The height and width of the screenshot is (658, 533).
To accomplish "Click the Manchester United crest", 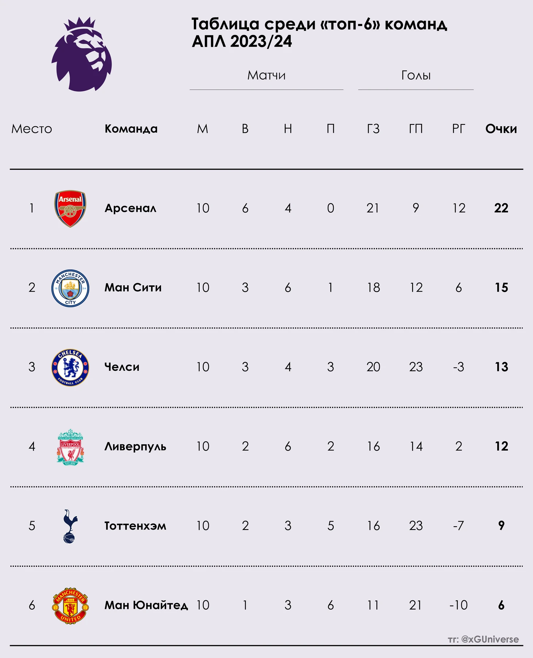I will pos(70,606).
